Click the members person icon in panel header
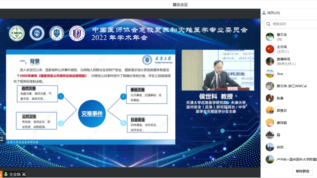Viewport: 317px width, 178px height. pos(264,13)
